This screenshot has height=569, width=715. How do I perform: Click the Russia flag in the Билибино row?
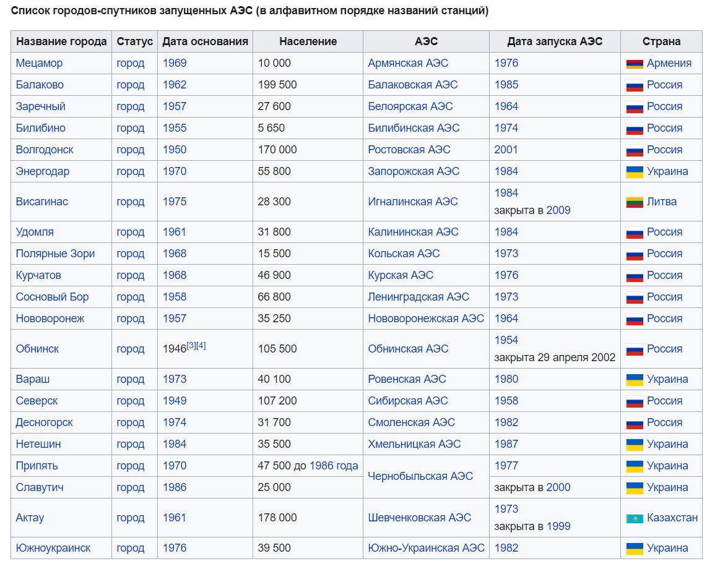635,129
